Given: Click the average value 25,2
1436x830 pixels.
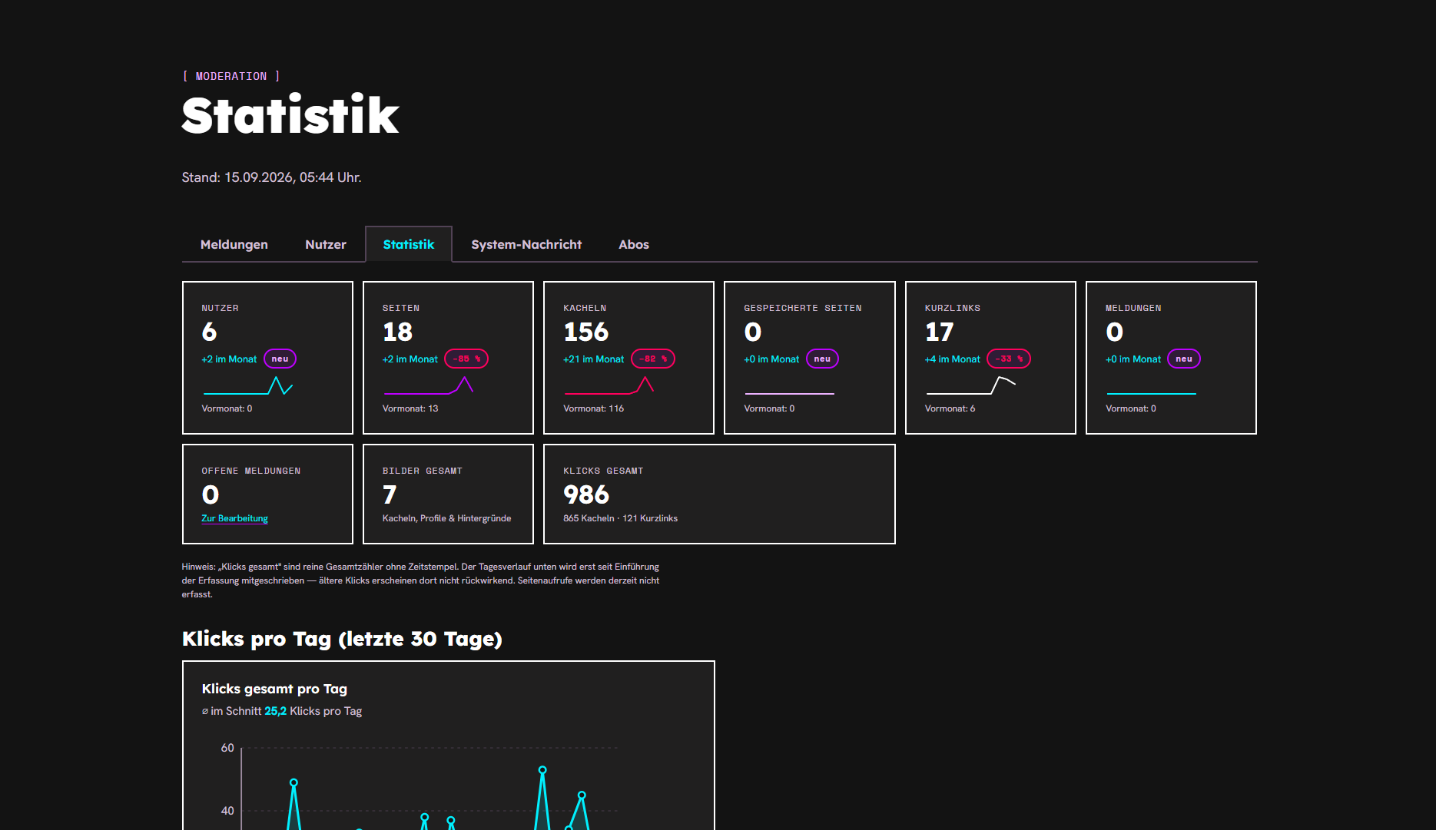Looking at the screenshot, I should point(275,711).
